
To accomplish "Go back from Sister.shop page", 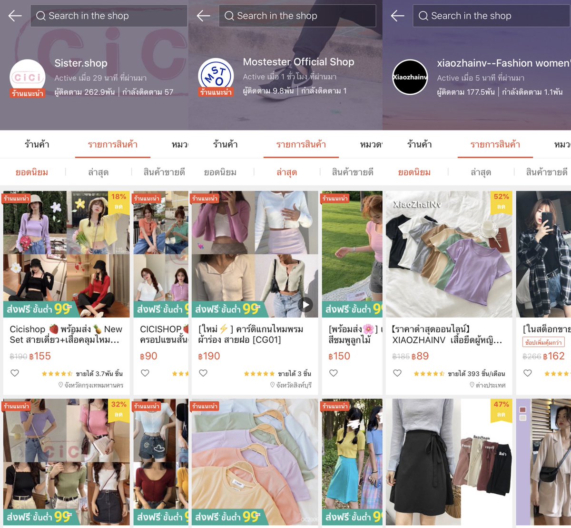I will click(15, 16).
